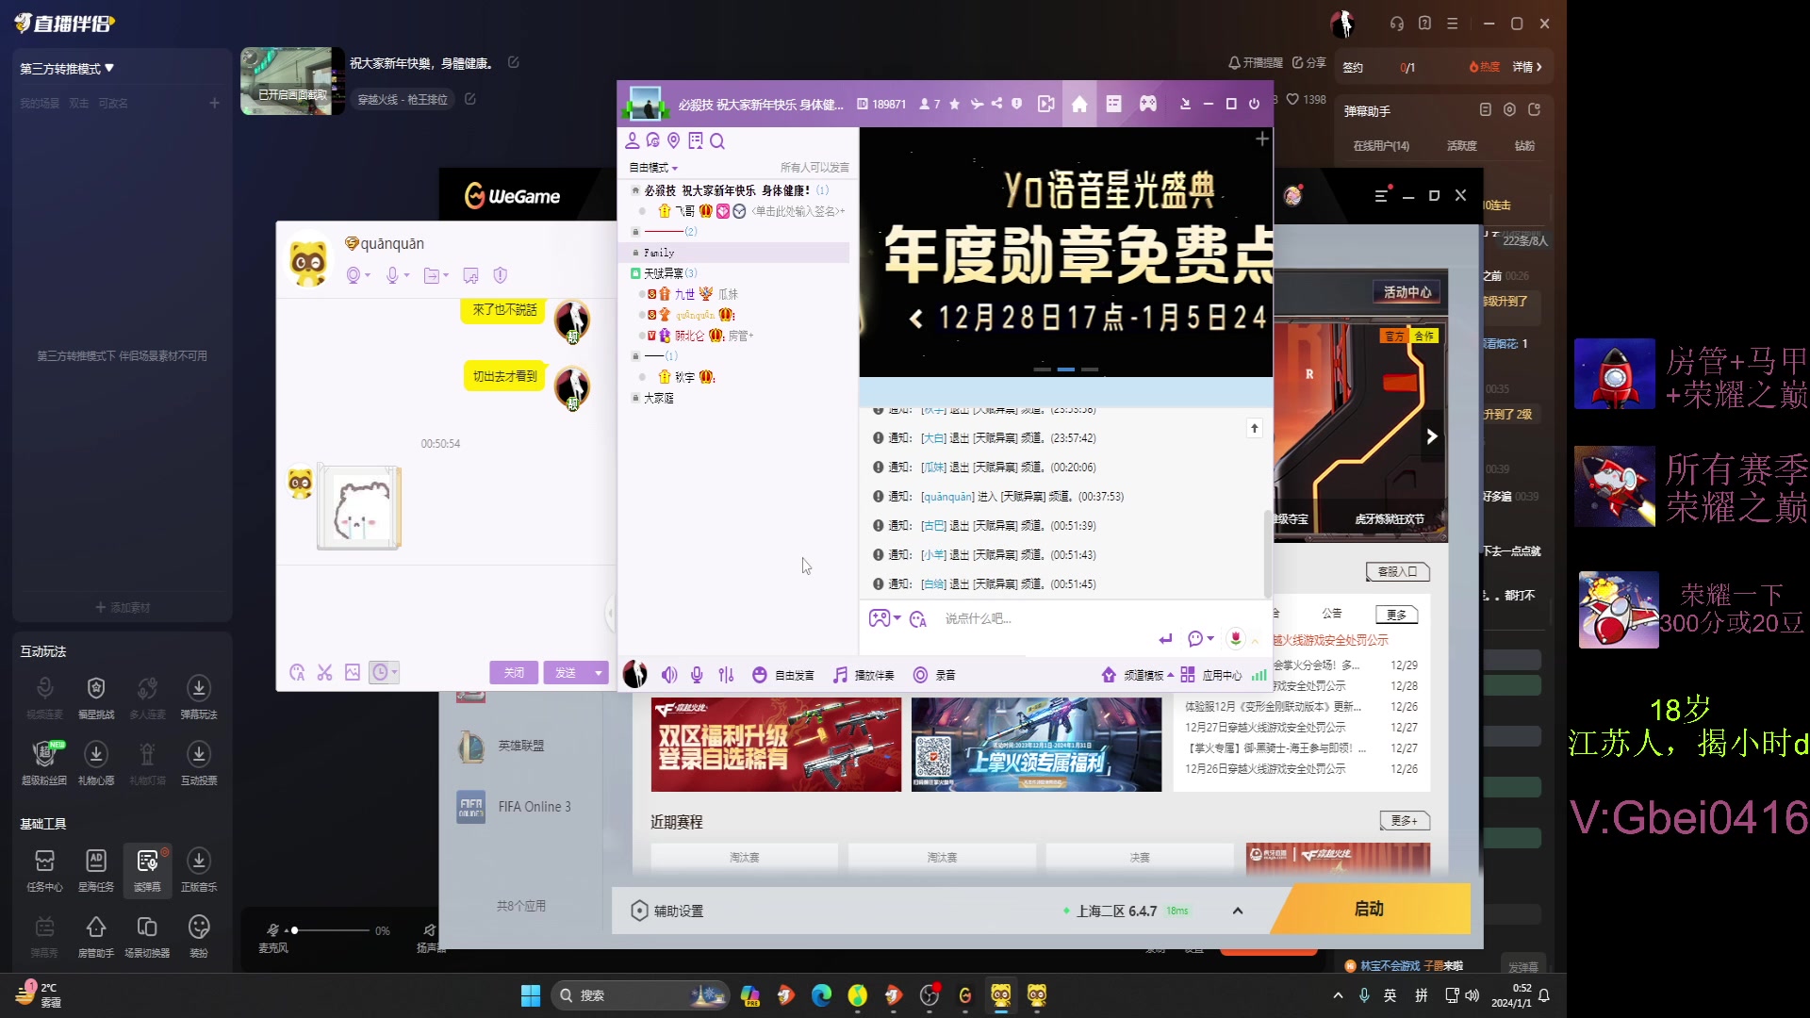Screen dimensions: 1810x1018
Task: Click scissors screenshot icon in chat window
Action: [324, 672]
